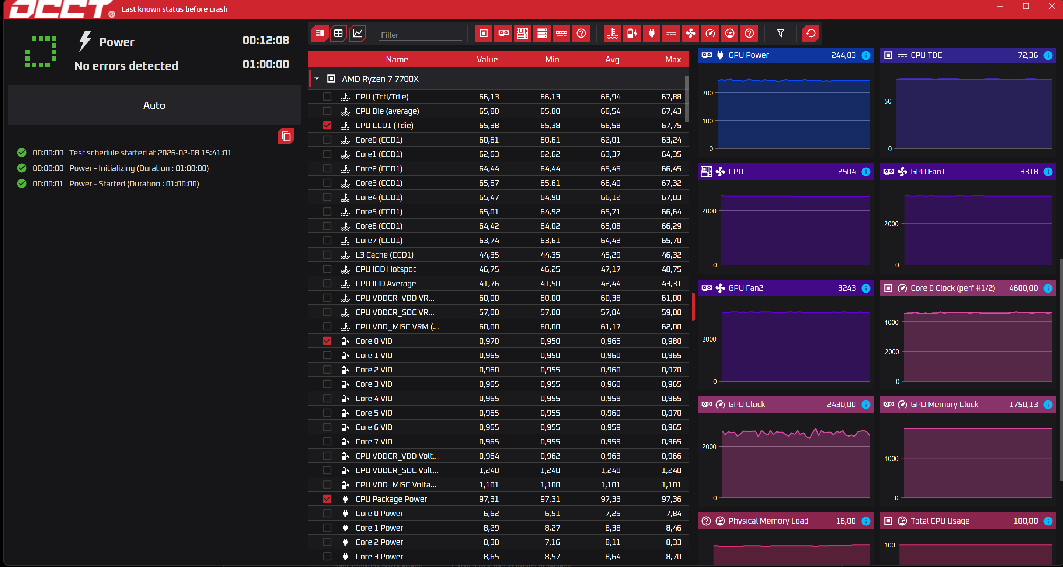Click the funnel filter icon
1063x567 pixels.
[780, 34]
